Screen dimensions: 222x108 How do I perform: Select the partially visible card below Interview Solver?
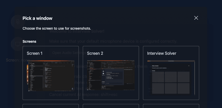[171, 106]
